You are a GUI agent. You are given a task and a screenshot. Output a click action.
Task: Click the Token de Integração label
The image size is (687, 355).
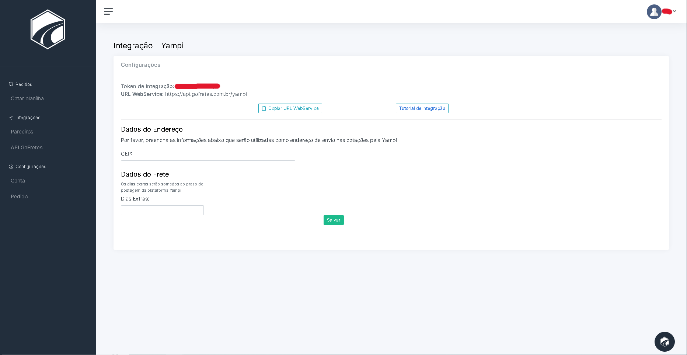[x=147, y=86]
